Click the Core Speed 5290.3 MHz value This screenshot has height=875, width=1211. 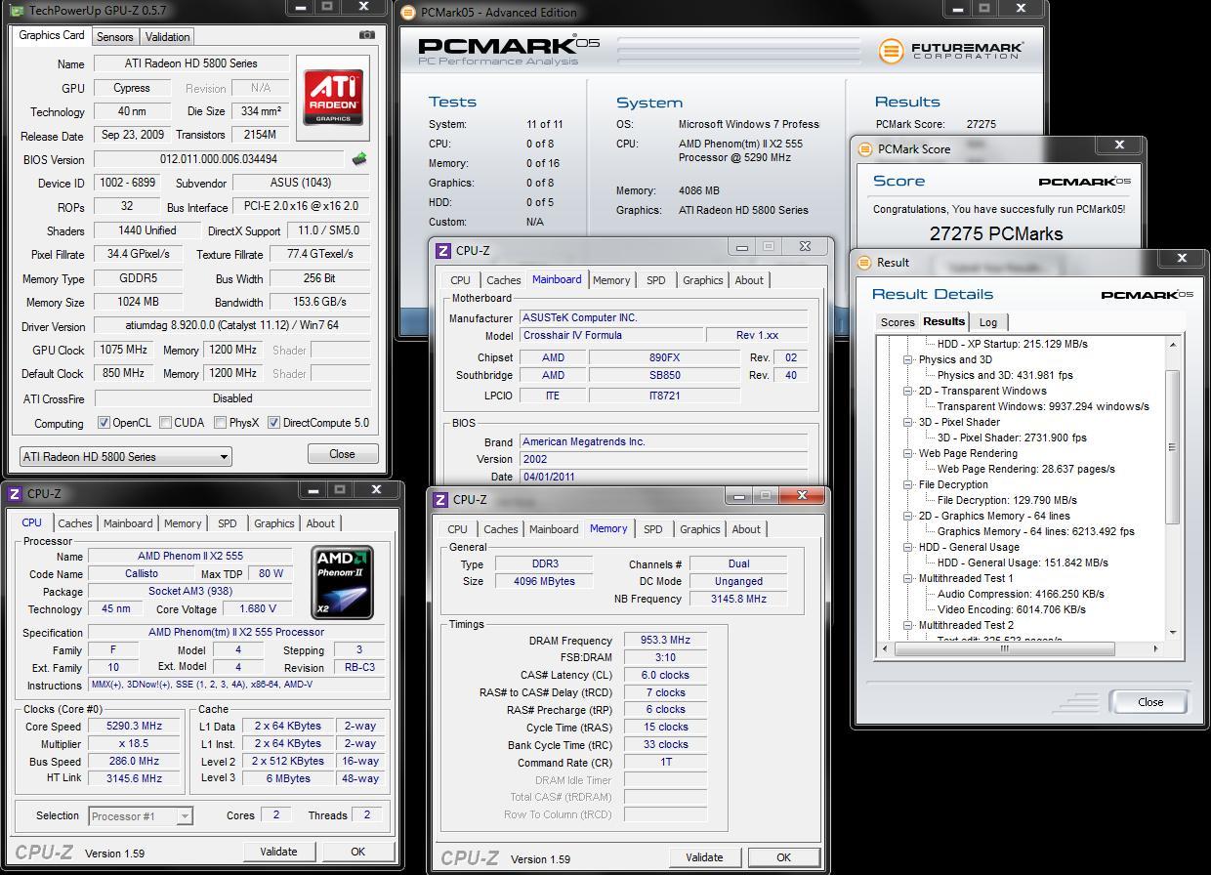134,727
